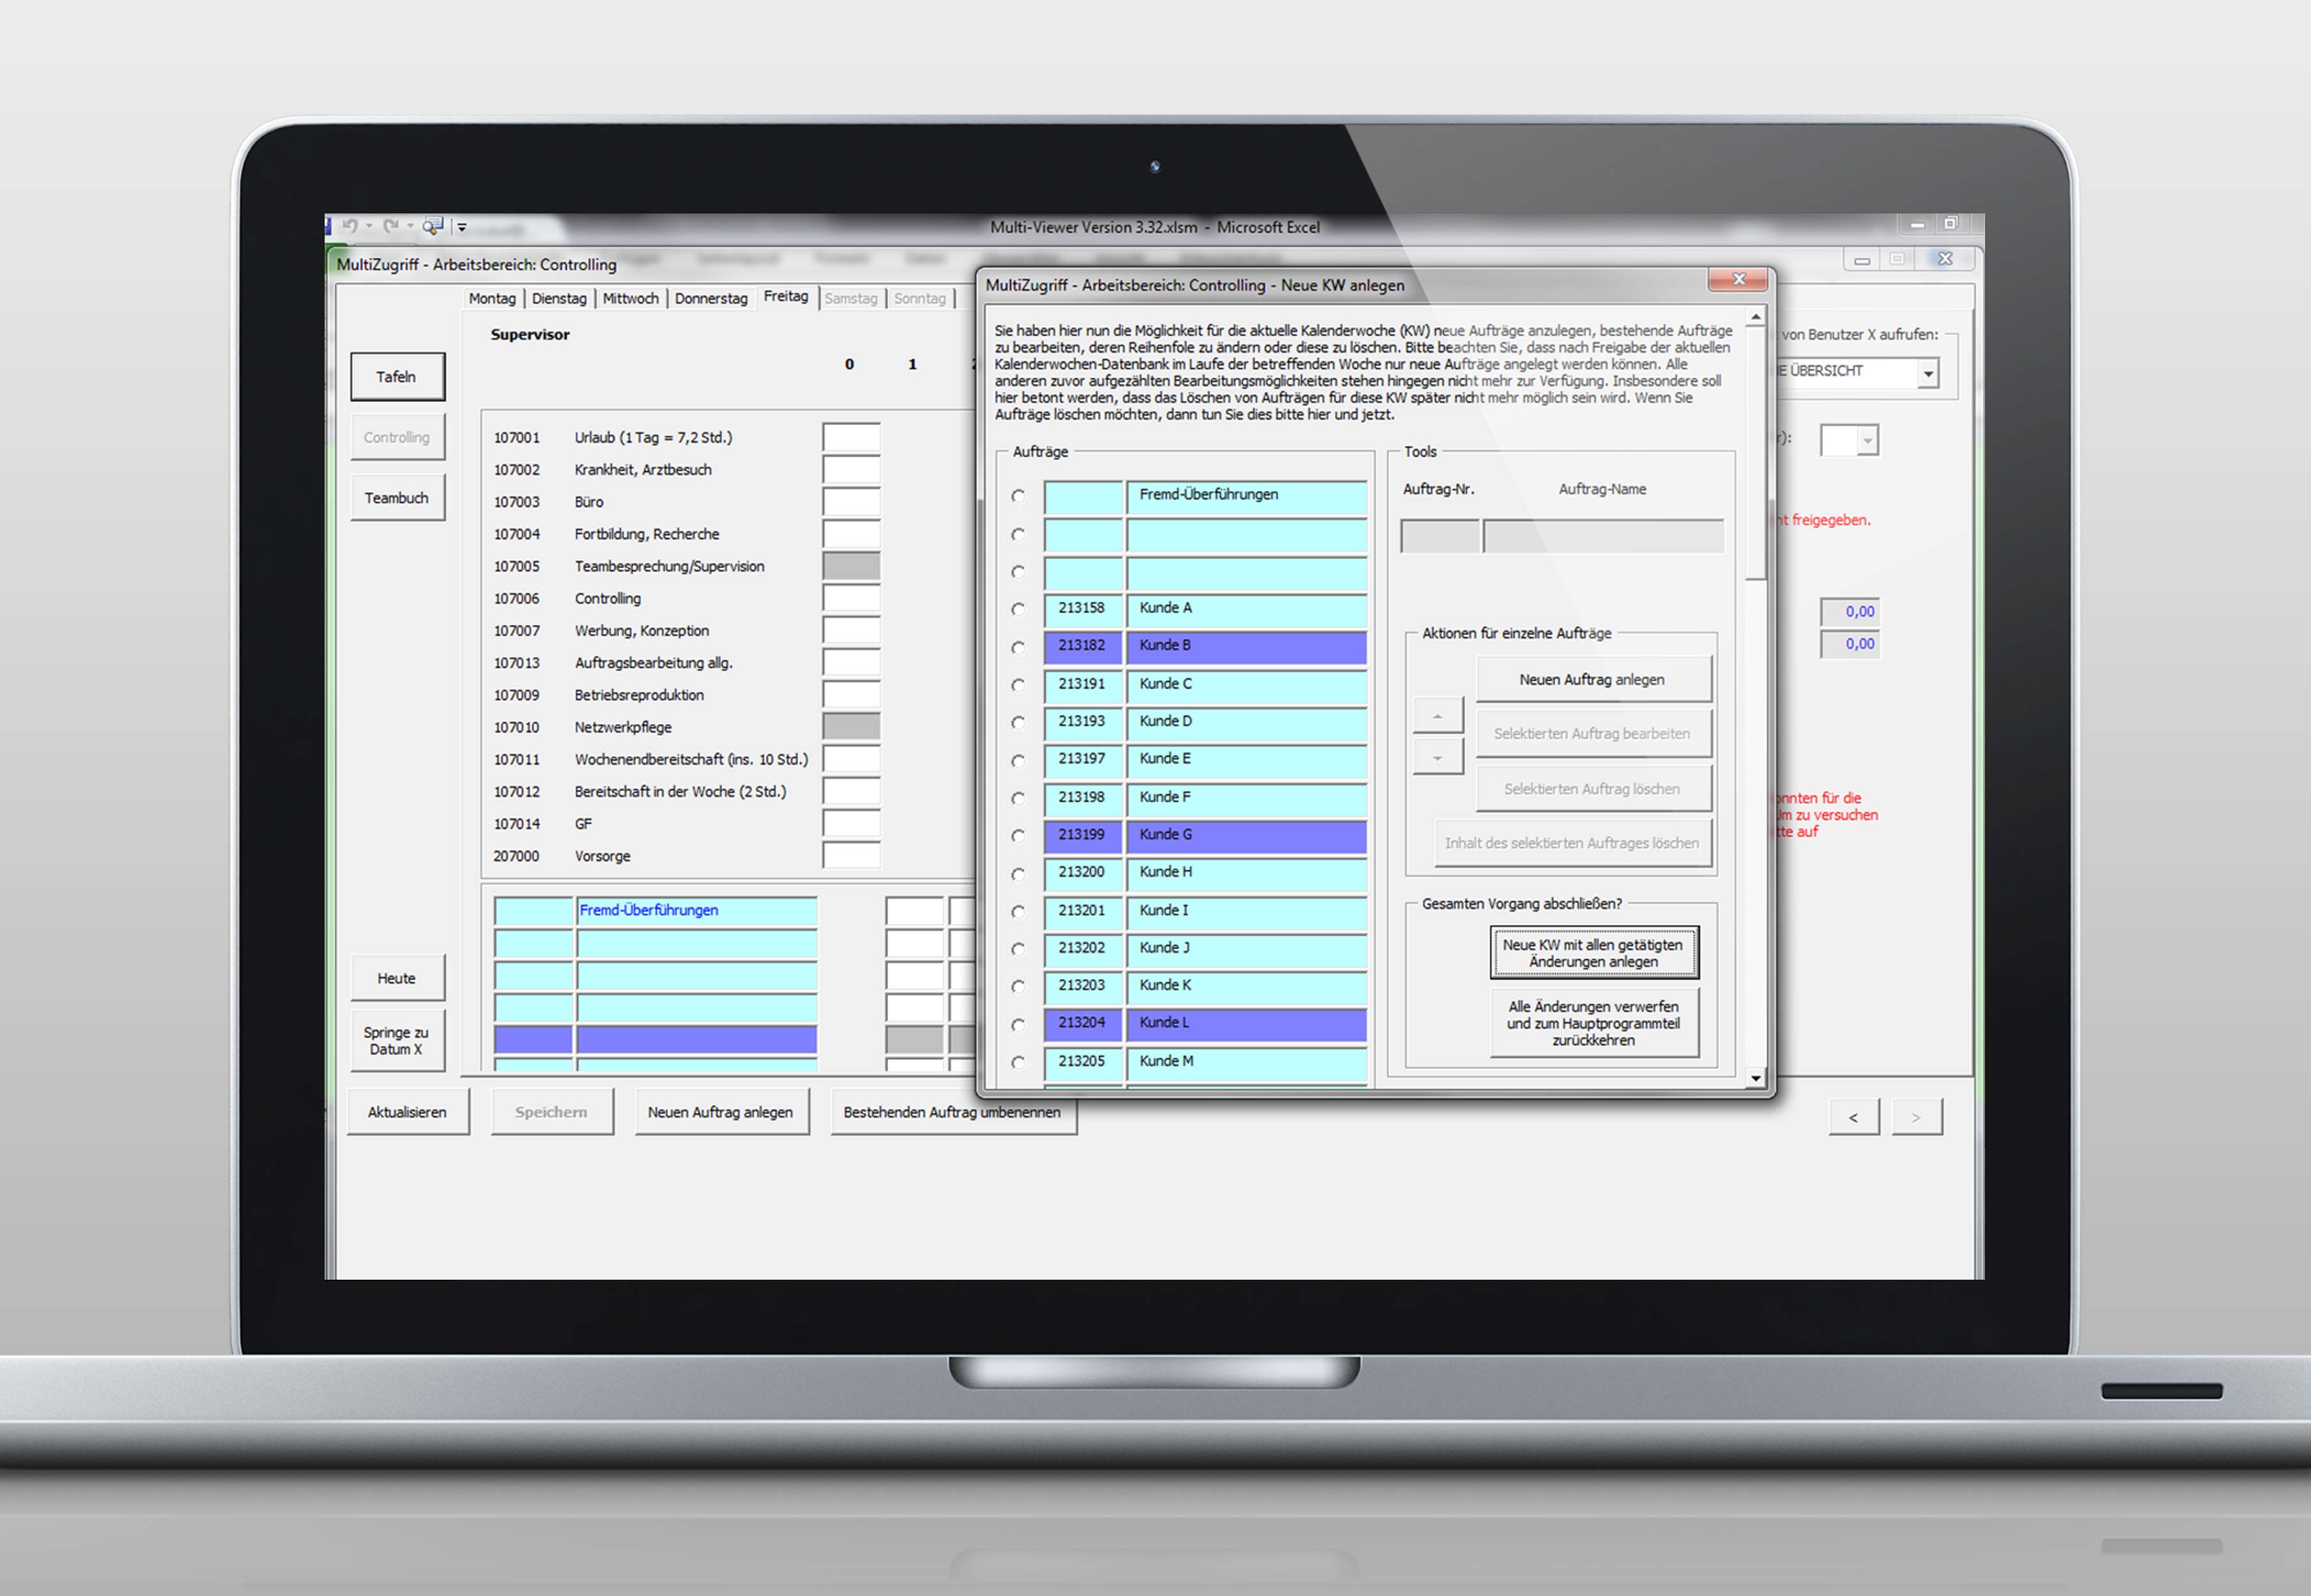Select radio button for Fremd-Überführungen order
The width and height of the screenshot is (2311, 1596).
[1018, 496]
